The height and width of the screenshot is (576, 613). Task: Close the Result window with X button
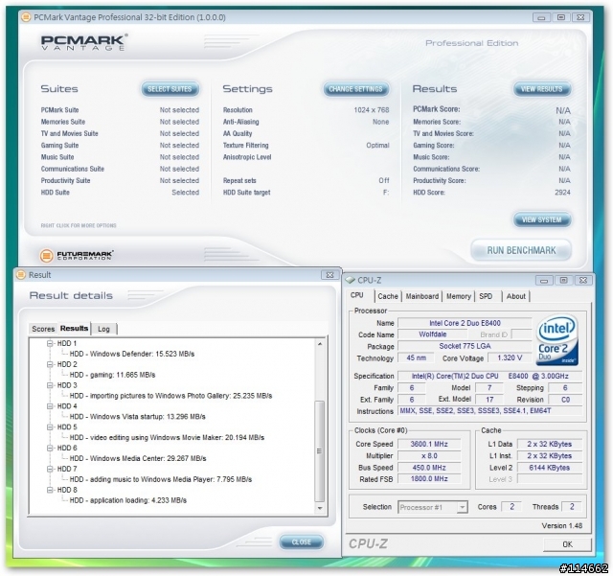point(329,275)
